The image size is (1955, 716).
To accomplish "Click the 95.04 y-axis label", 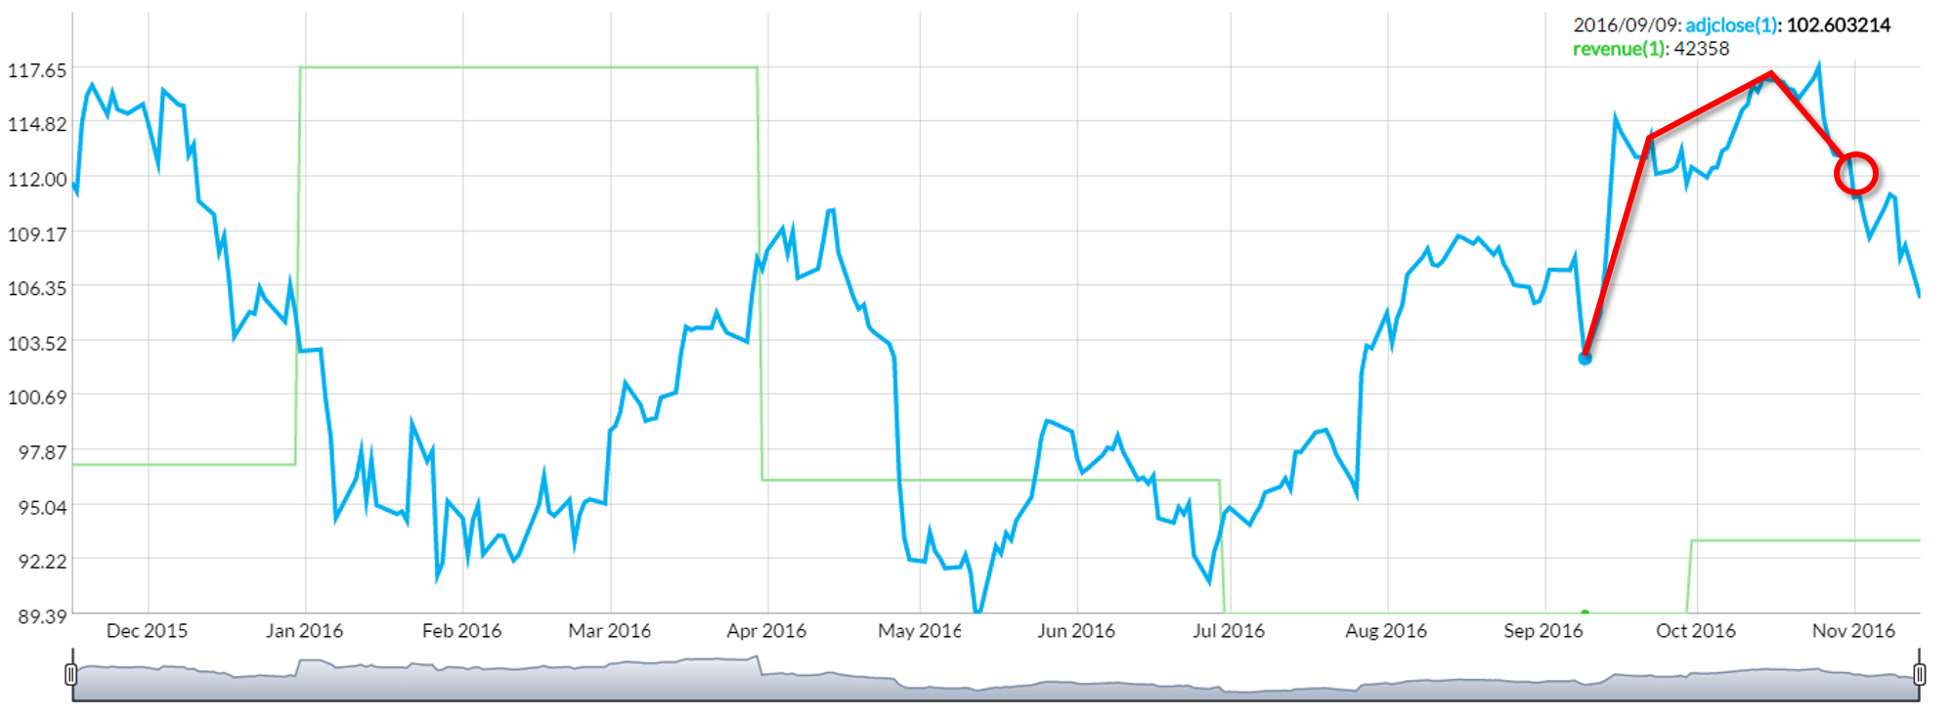I will tap(42, 507).
